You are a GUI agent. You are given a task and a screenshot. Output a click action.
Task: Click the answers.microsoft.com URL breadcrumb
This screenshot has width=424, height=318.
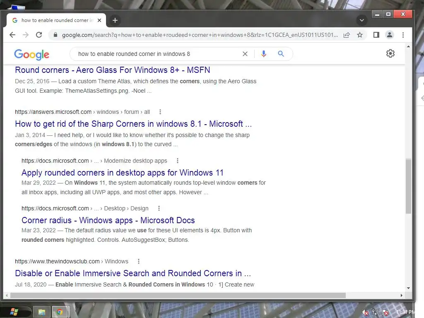click(82, 112)
